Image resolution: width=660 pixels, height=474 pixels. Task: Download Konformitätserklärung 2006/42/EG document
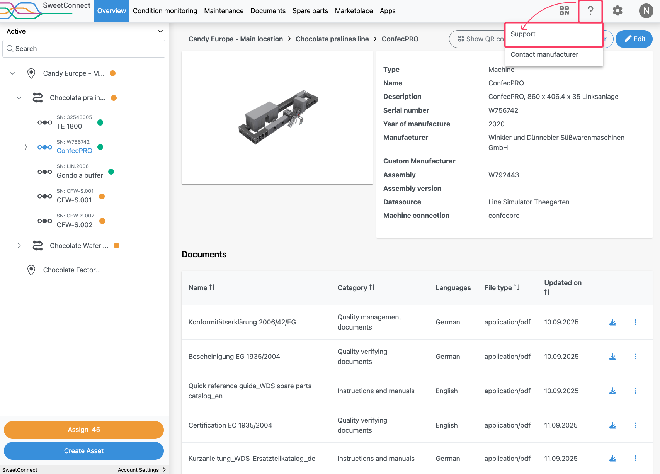tap(613, 322)
